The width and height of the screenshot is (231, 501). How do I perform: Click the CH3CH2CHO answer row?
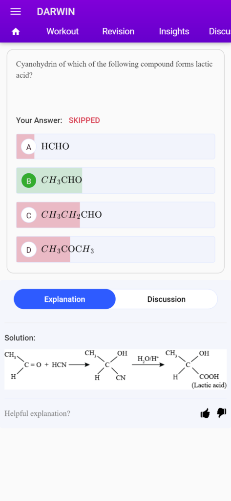pos(115,215)
